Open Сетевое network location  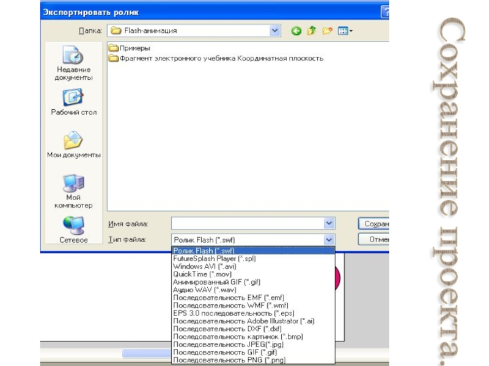[x=73, y=229]
